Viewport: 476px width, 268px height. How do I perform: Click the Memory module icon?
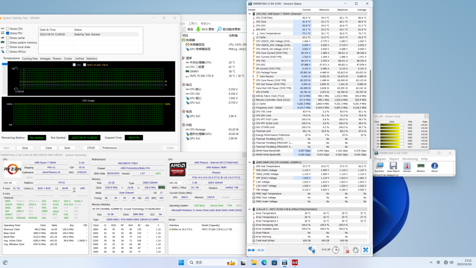coord(421,166)
